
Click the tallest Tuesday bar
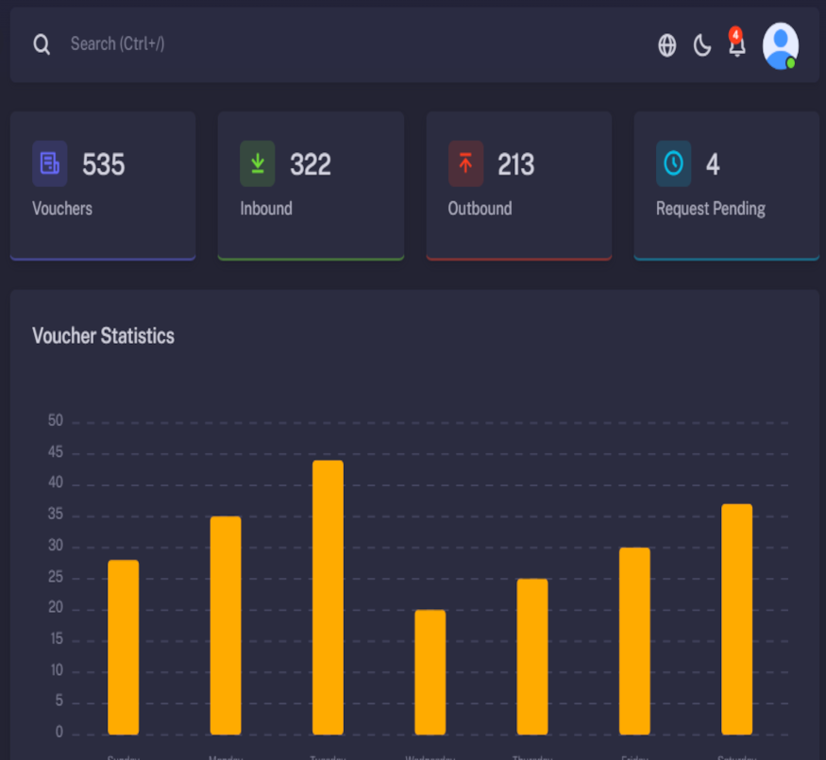pos(328,598)
